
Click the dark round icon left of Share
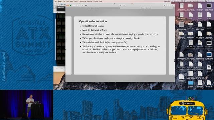pos(165,5)
